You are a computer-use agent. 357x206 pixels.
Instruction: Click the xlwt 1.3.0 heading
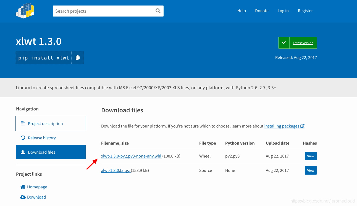coord(39,41)
